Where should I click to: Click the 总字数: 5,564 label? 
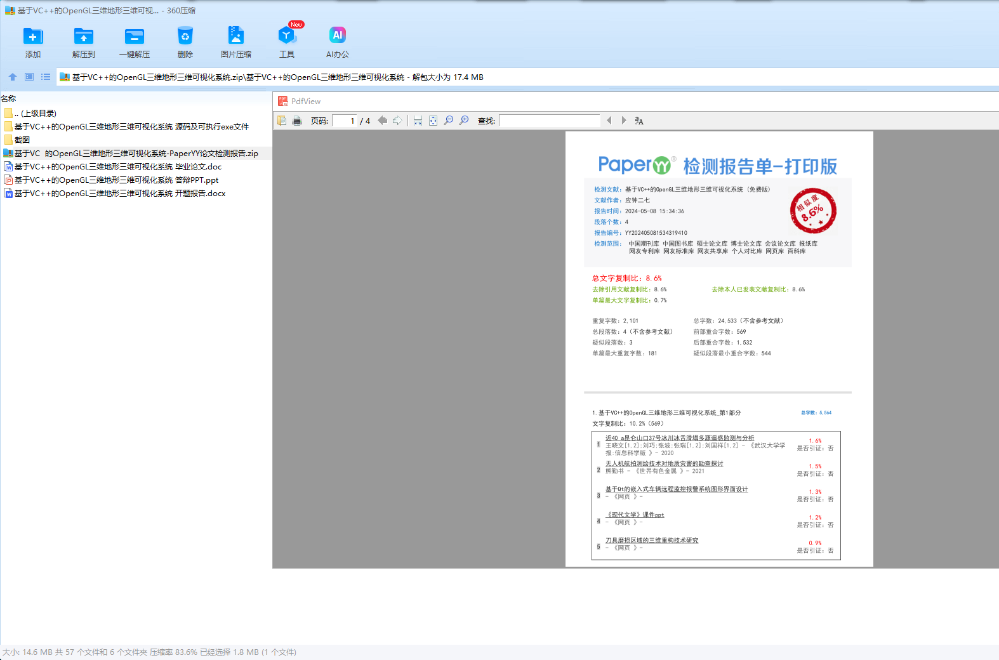point(816,412)
